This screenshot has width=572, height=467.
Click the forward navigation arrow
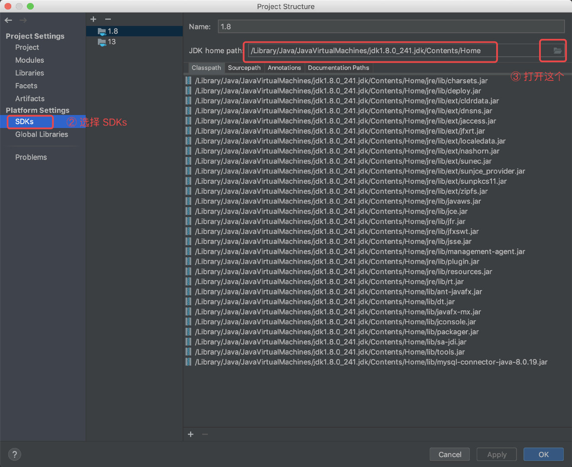coord(23,20)
